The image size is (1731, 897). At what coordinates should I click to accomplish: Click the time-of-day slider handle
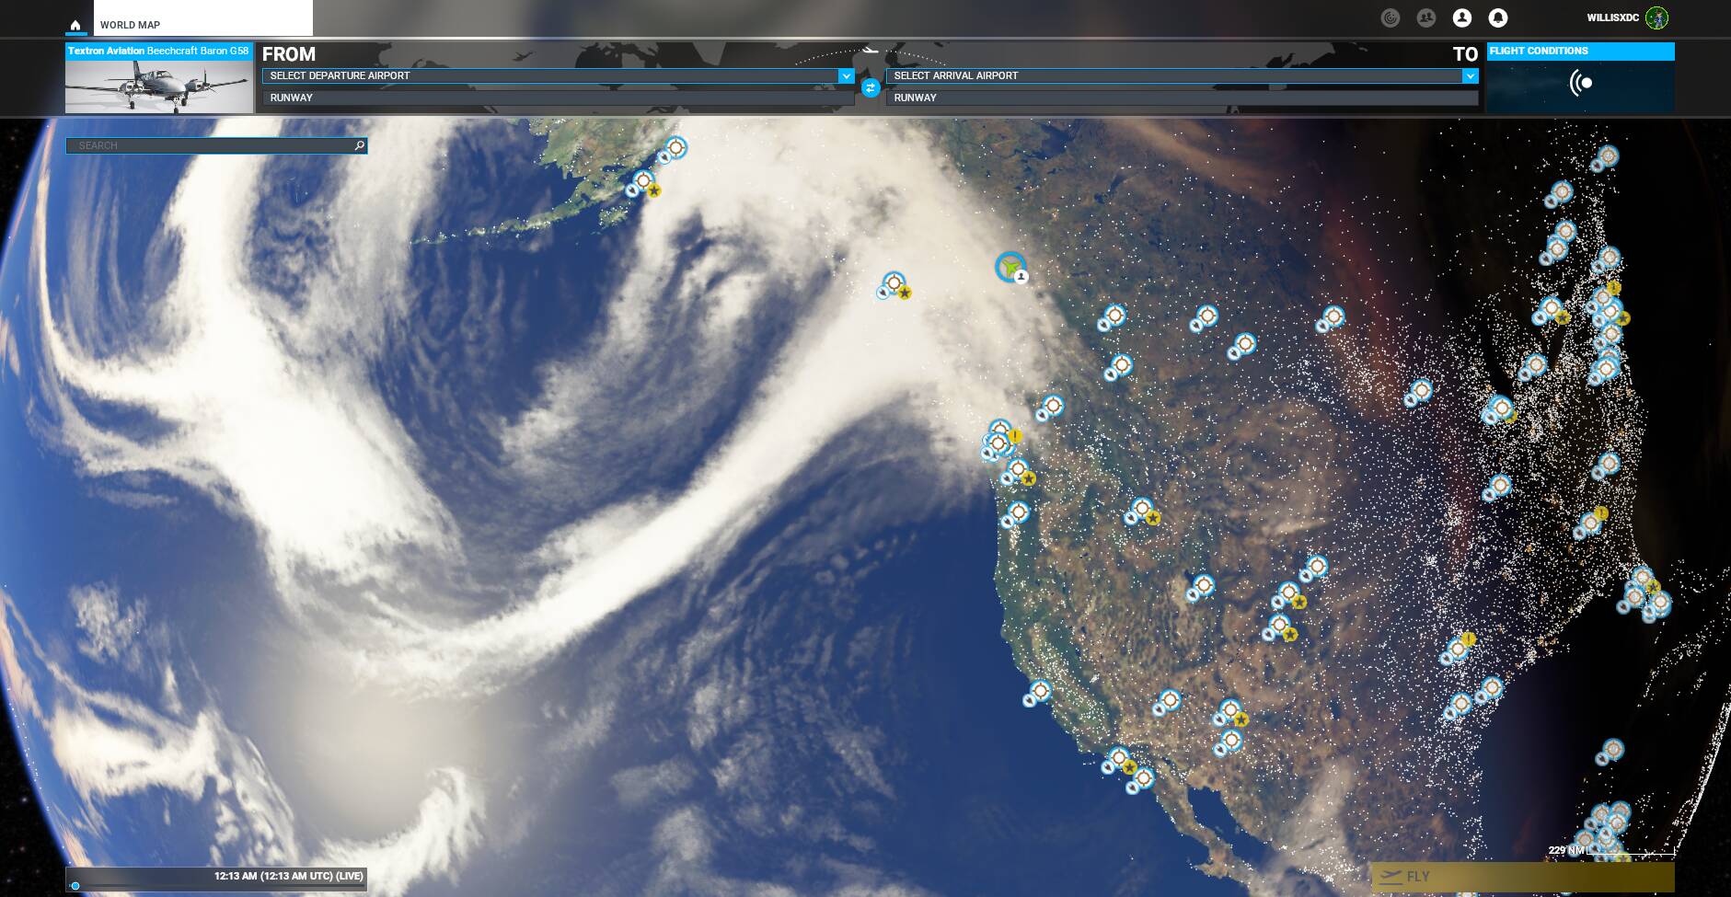(75, 886)
